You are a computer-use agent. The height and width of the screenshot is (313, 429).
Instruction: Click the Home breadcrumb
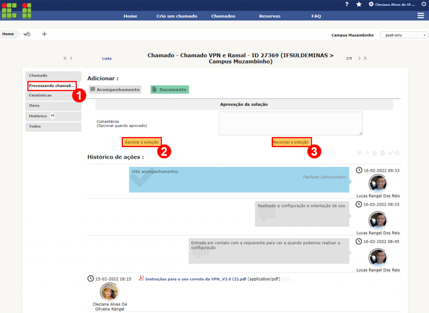point(8,34)
